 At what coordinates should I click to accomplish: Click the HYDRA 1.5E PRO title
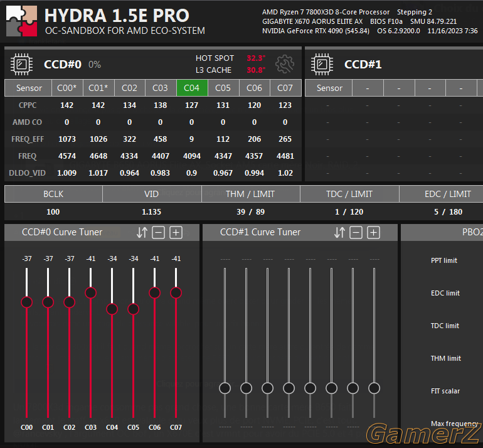[x=117, y=16]
